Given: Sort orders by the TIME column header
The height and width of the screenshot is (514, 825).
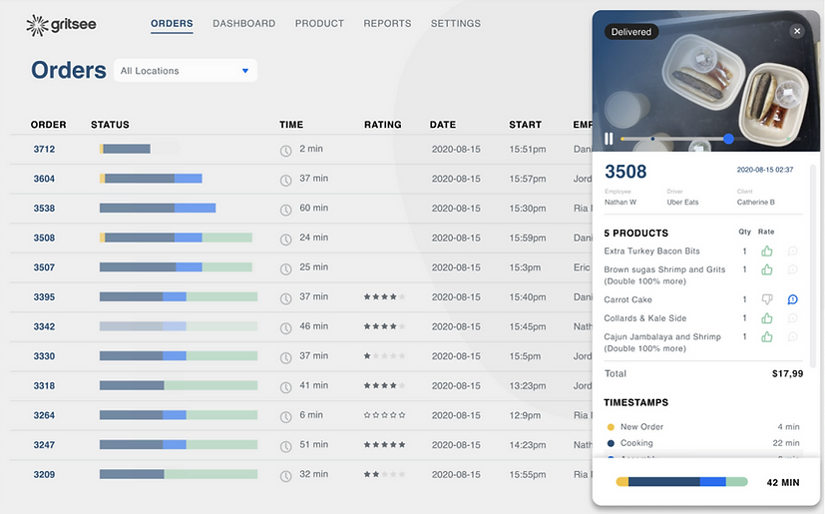Looking at the screenshot, I should tap(291, 125).
